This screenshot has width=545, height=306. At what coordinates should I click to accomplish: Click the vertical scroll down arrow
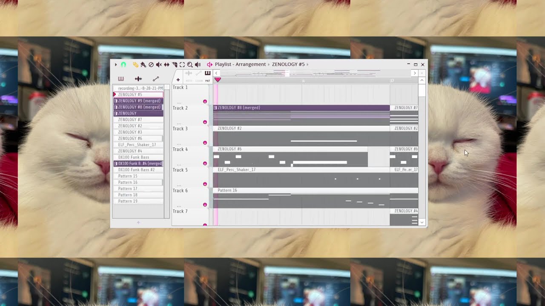coord(422,222)
